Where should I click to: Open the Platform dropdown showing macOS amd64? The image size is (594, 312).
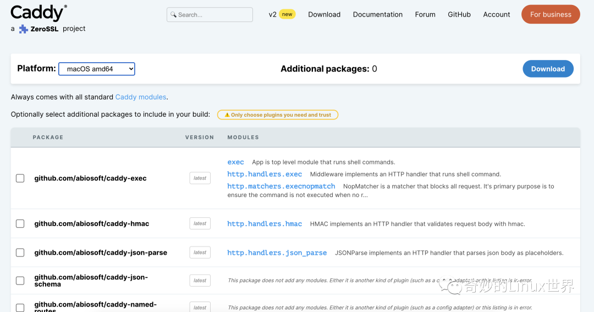coord(97,69)
